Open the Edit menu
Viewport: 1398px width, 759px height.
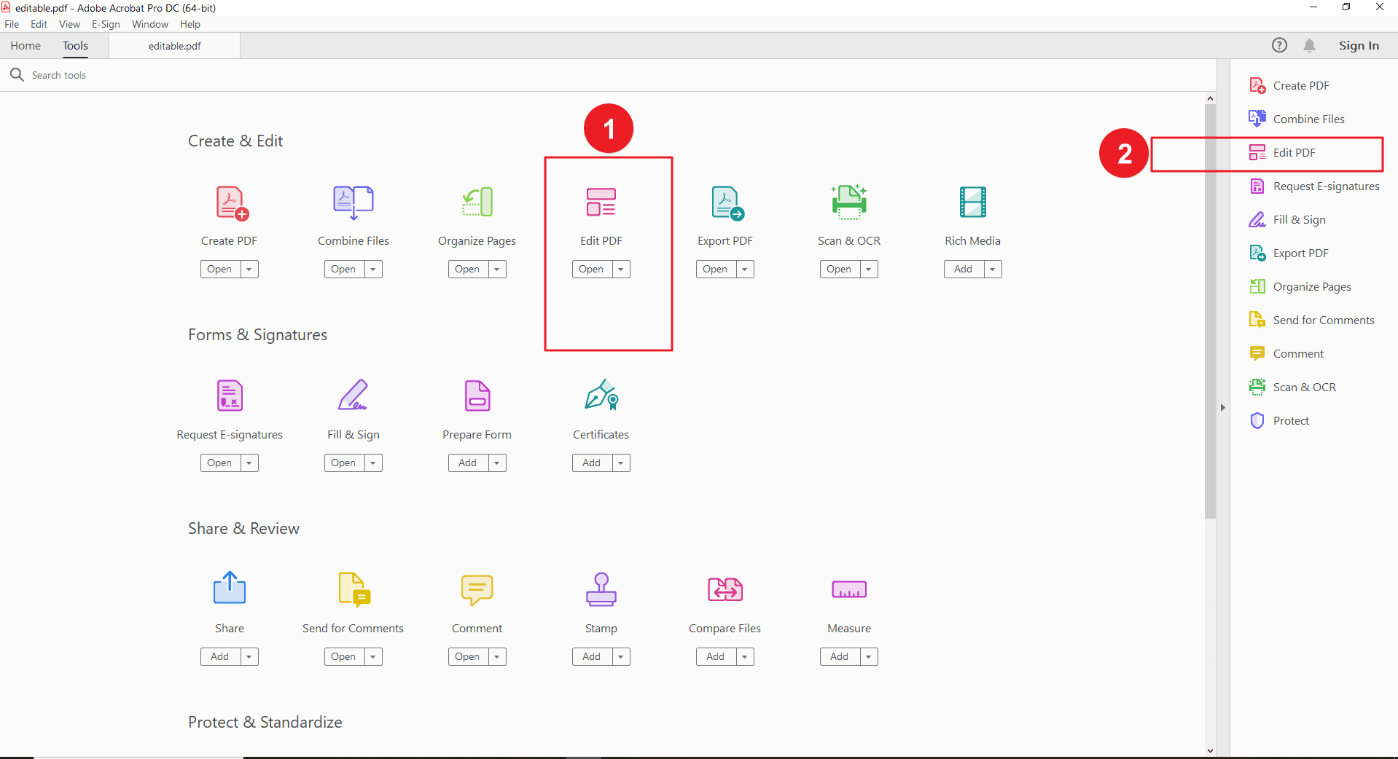point(39,24)
